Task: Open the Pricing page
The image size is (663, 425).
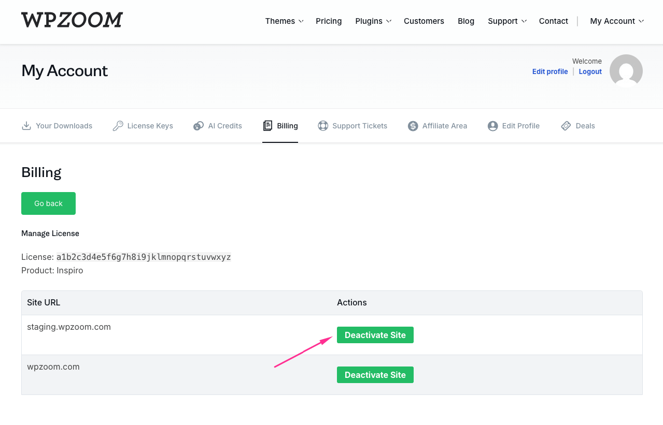Action: tap(329, 21)
